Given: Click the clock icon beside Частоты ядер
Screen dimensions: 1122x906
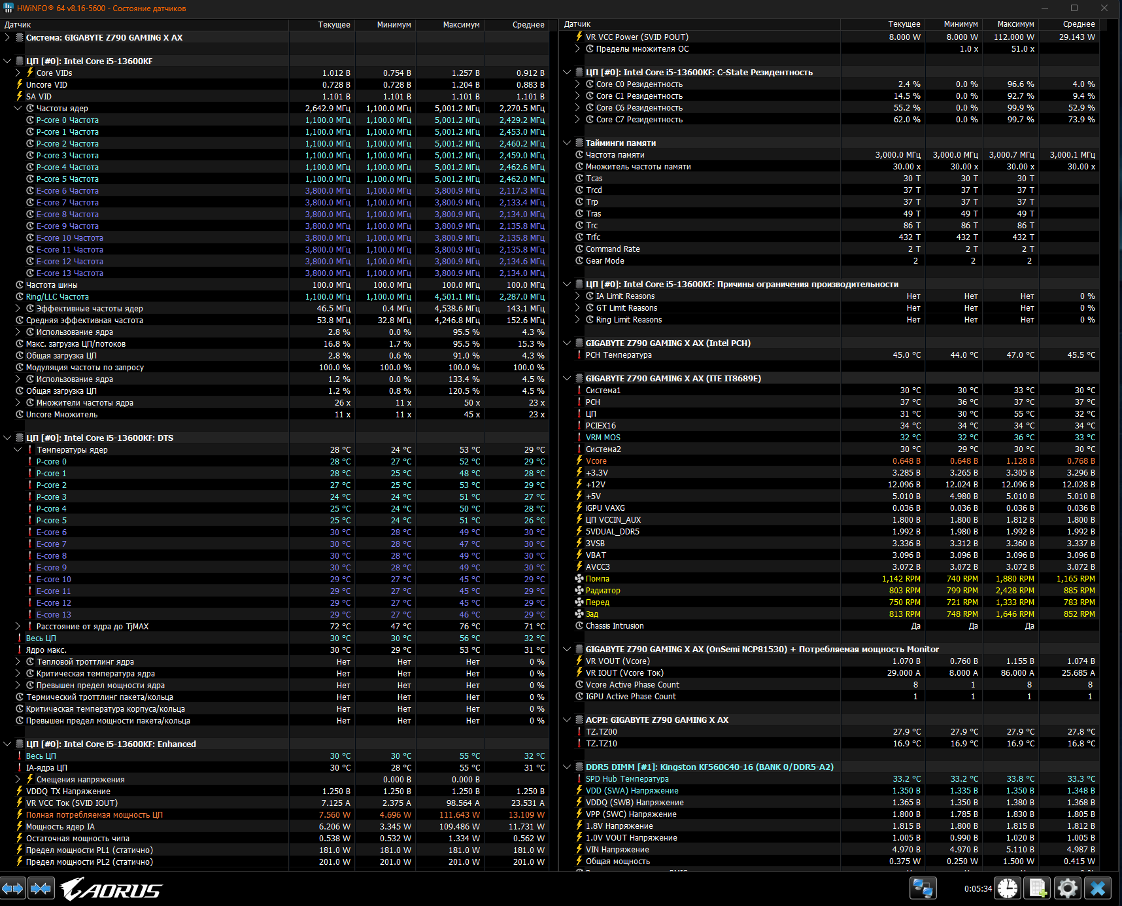Looking at the screenshot, I should (29, 108).
